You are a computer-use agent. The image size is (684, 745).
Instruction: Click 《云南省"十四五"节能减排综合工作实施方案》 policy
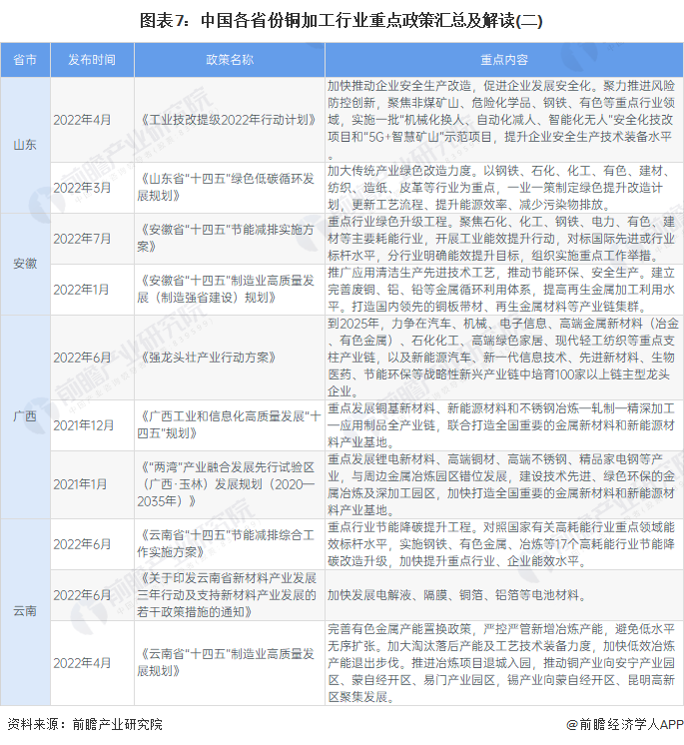coord(226,543)
